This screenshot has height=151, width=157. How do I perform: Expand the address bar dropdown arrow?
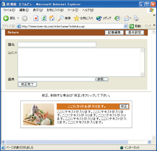pyautogui.click(x=126, y=26)
